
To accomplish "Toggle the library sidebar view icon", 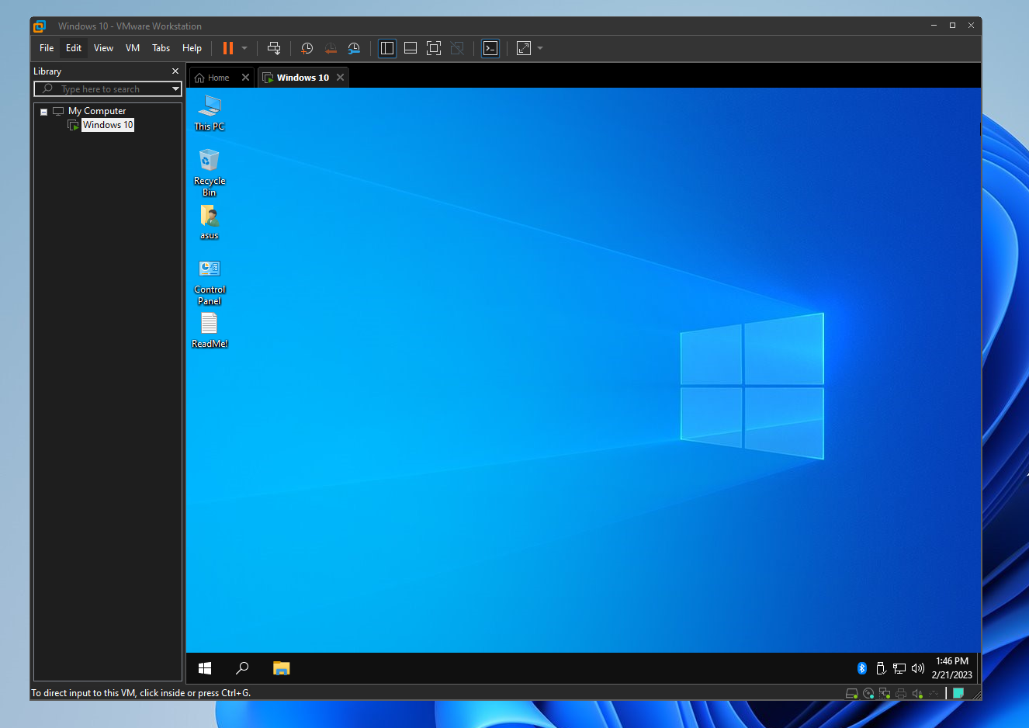I will point(387,48).
